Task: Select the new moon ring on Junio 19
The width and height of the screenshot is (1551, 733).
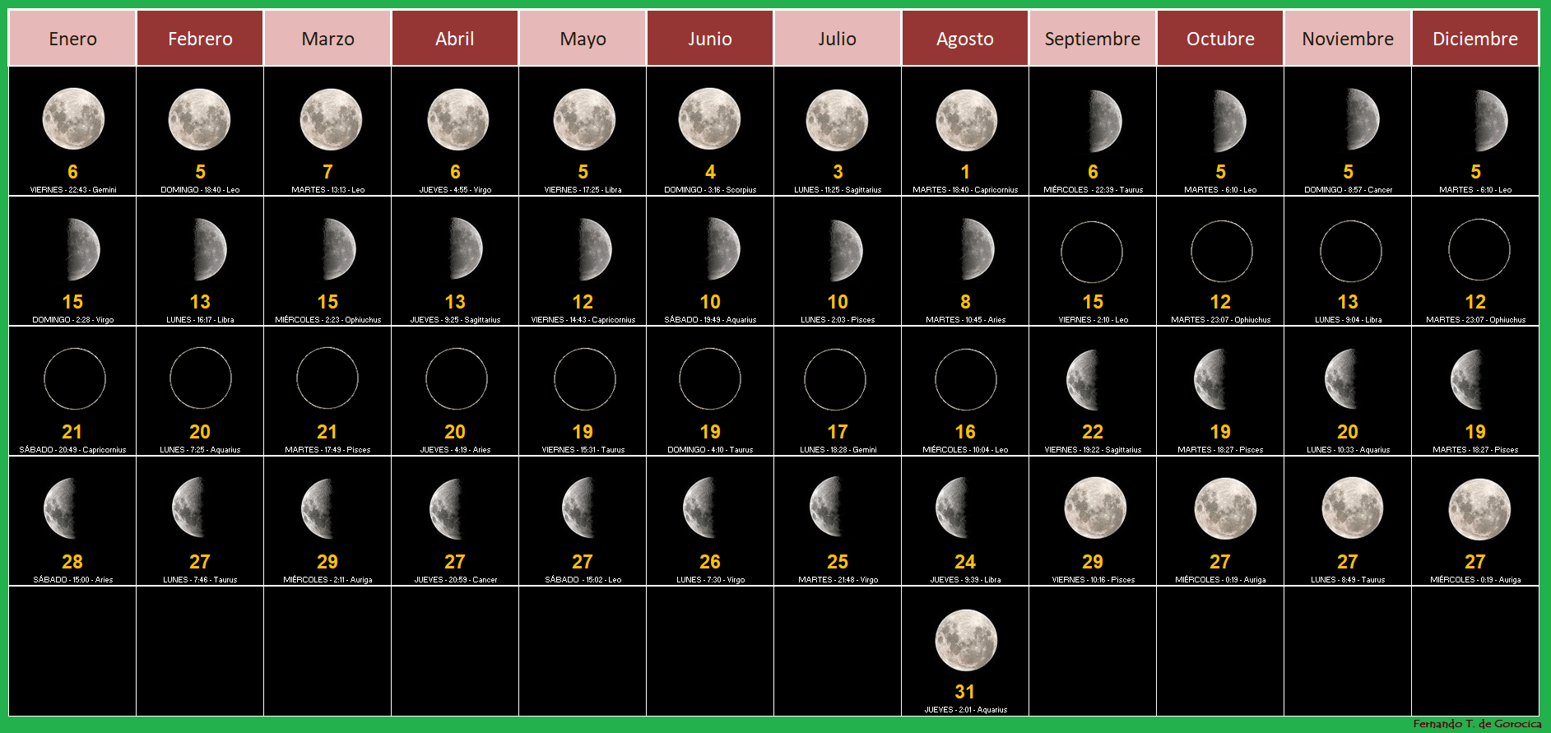Action: (x=710, y=378)
